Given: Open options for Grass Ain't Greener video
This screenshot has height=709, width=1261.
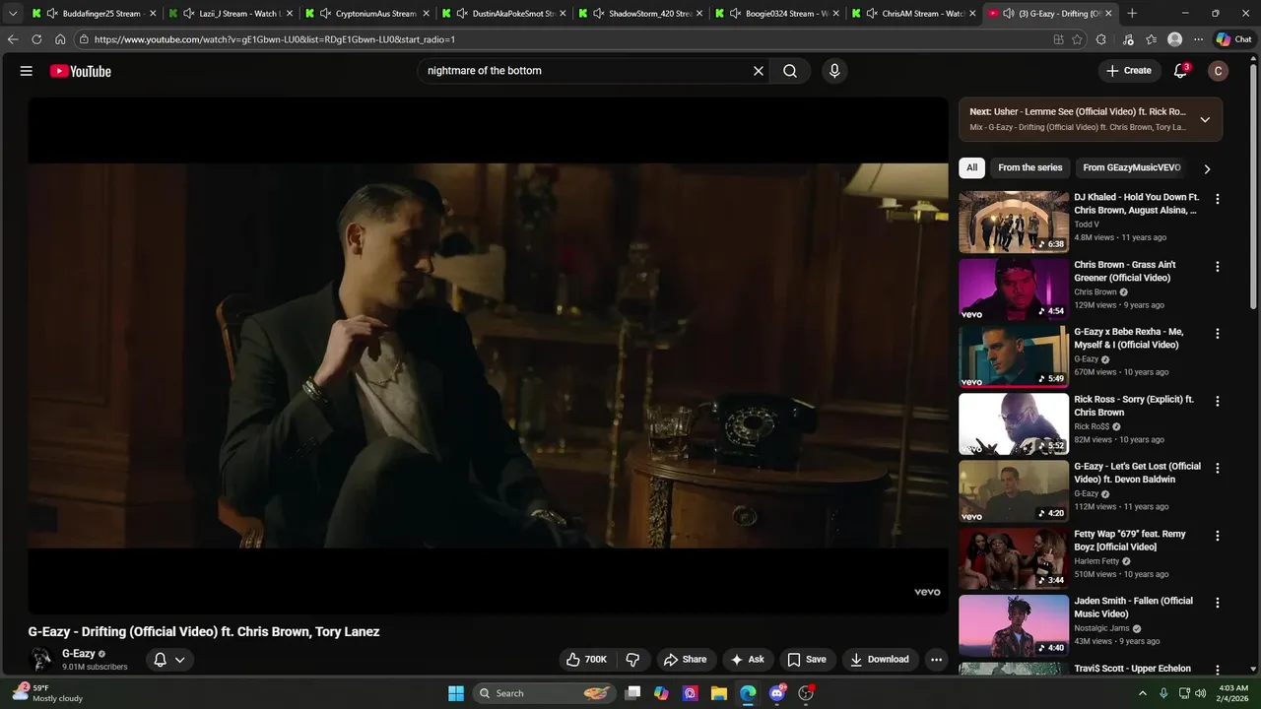Looking at the screenshot, I should coord(1218,267).
